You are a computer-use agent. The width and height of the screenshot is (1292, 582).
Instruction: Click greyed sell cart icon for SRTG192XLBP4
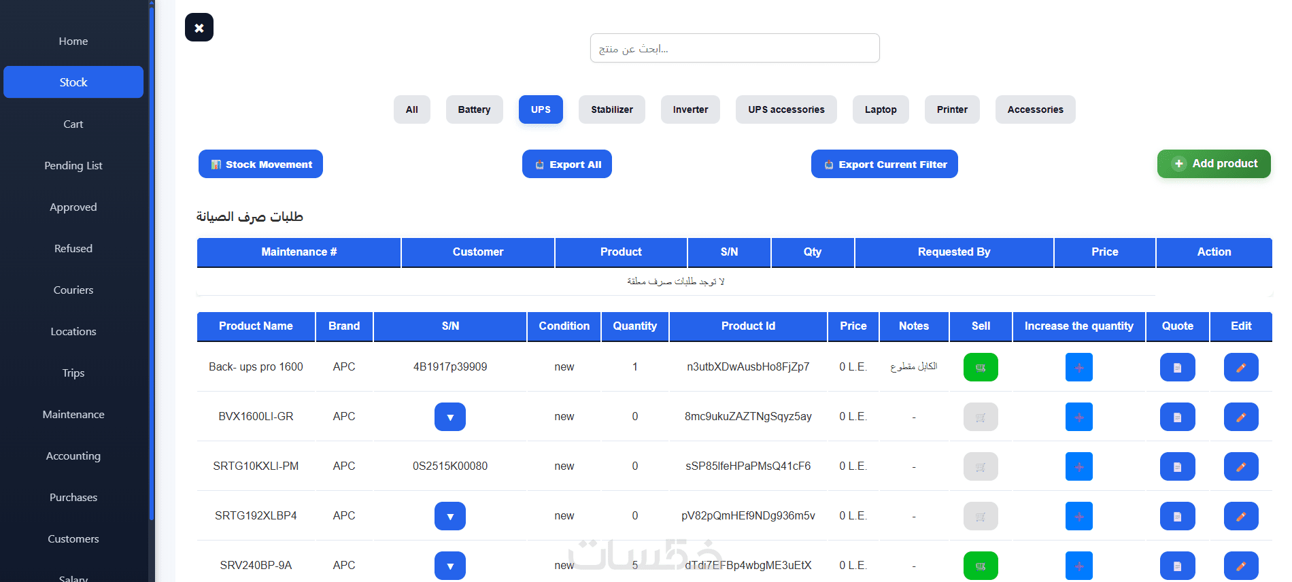[x=981, y=516]
